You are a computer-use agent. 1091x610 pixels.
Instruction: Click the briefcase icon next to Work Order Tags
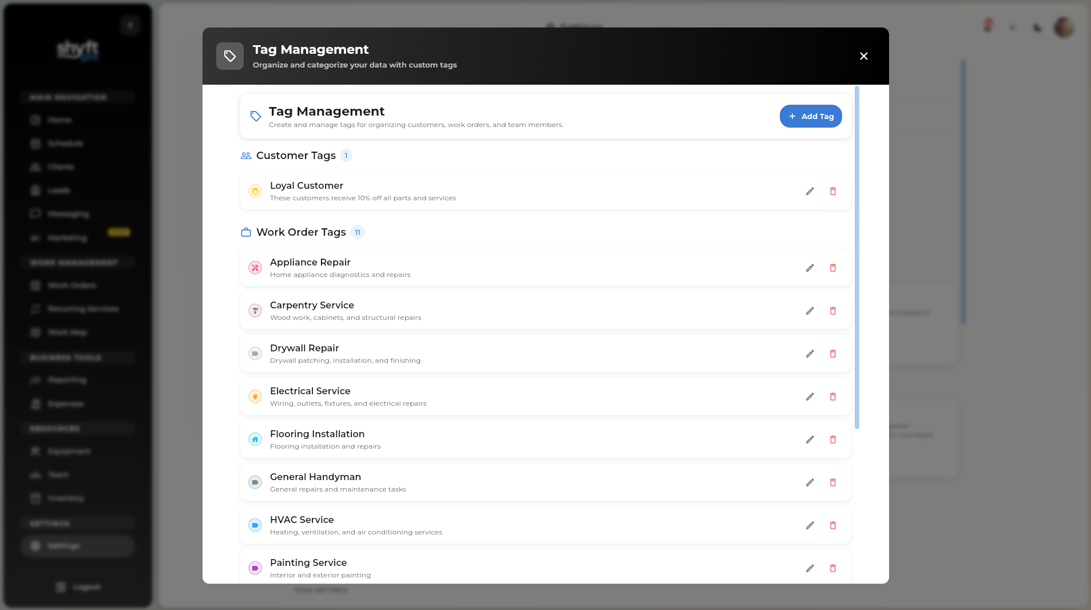(245, 232)
